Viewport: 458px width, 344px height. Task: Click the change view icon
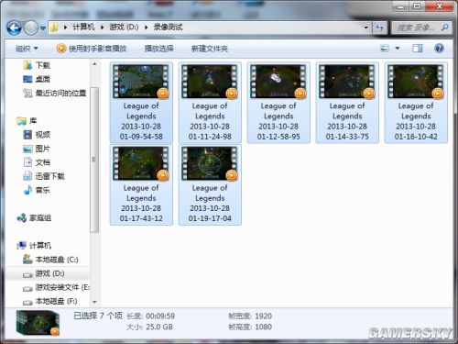[385, 49]
